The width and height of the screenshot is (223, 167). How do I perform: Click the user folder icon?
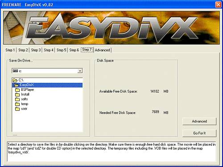point(17,109)
